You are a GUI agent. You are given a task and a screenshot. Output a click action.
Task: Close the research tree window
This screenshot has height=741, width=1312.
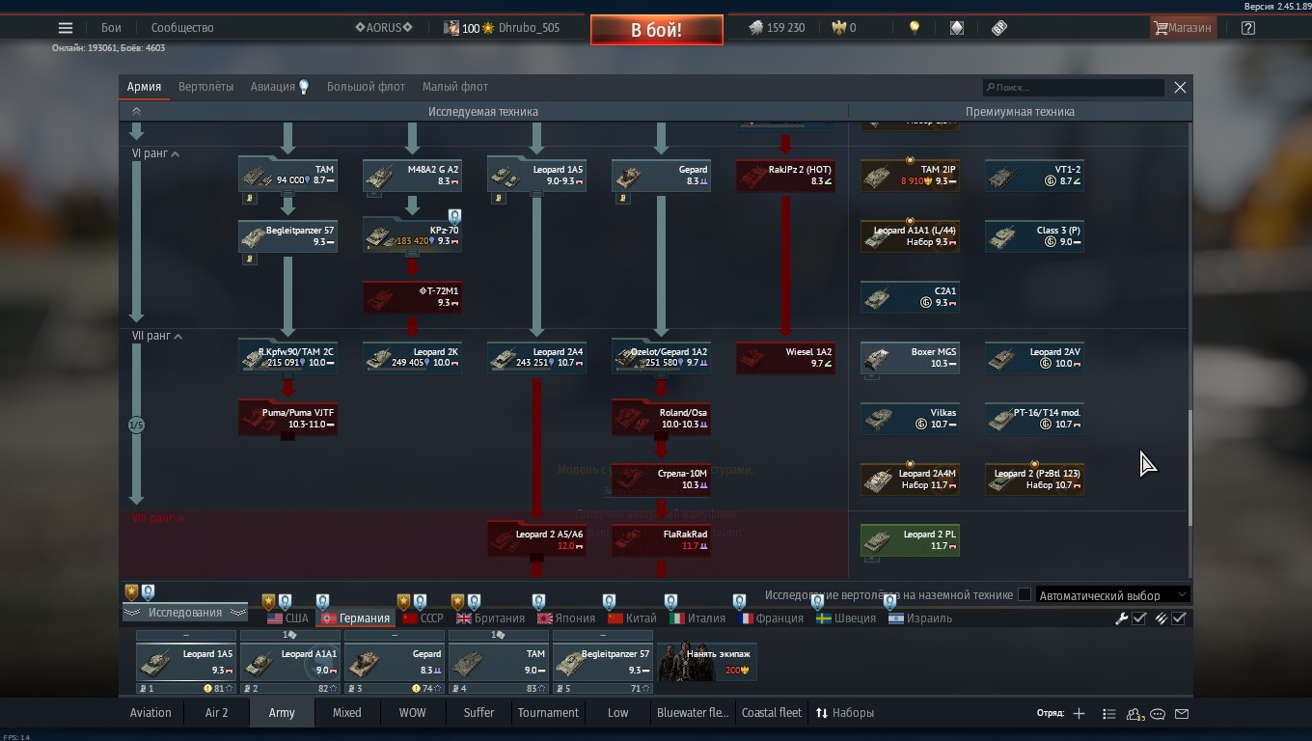pos(1180,87)
